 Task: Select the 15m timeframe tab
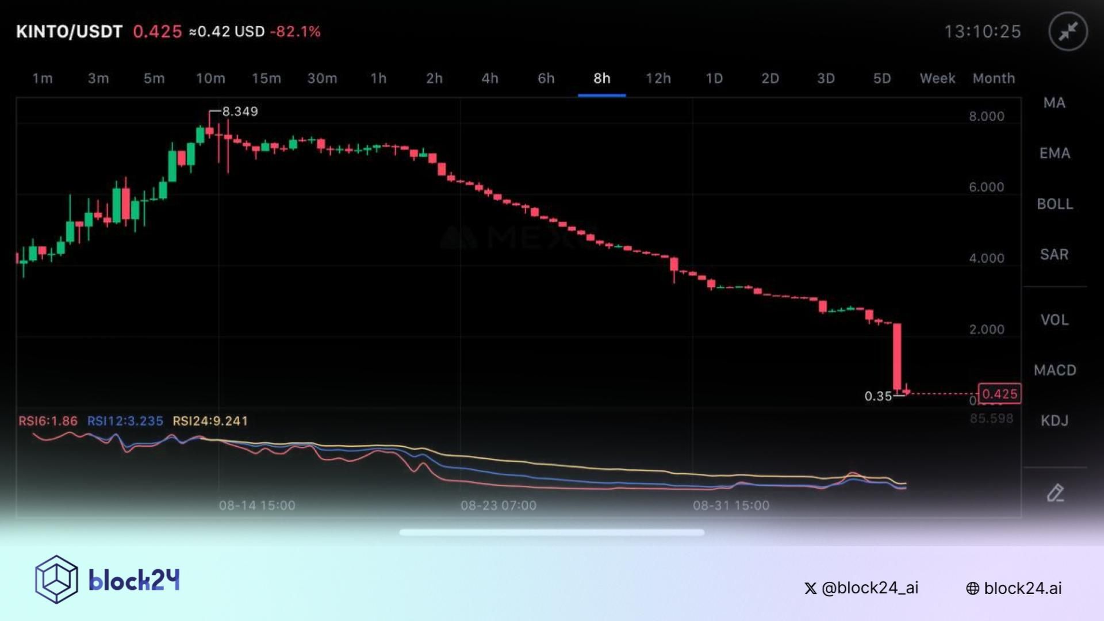[x=267, y=79]
